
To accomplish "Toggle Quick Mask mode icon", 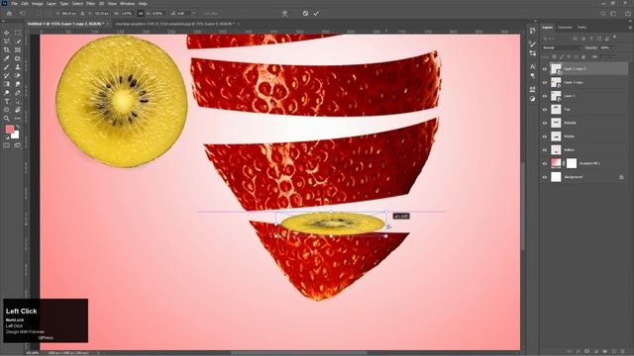I will click(7, 145).
